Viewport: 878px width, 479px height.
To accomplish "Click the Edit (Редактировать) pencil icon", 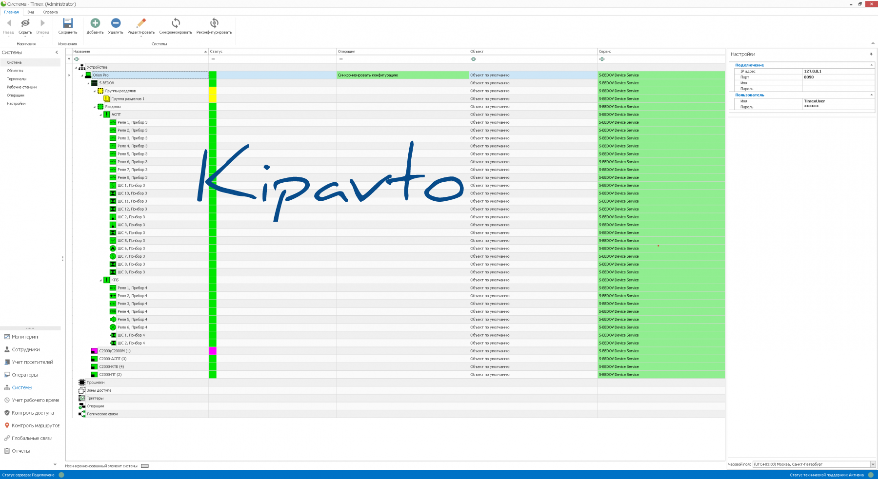I will click(141, 23).
